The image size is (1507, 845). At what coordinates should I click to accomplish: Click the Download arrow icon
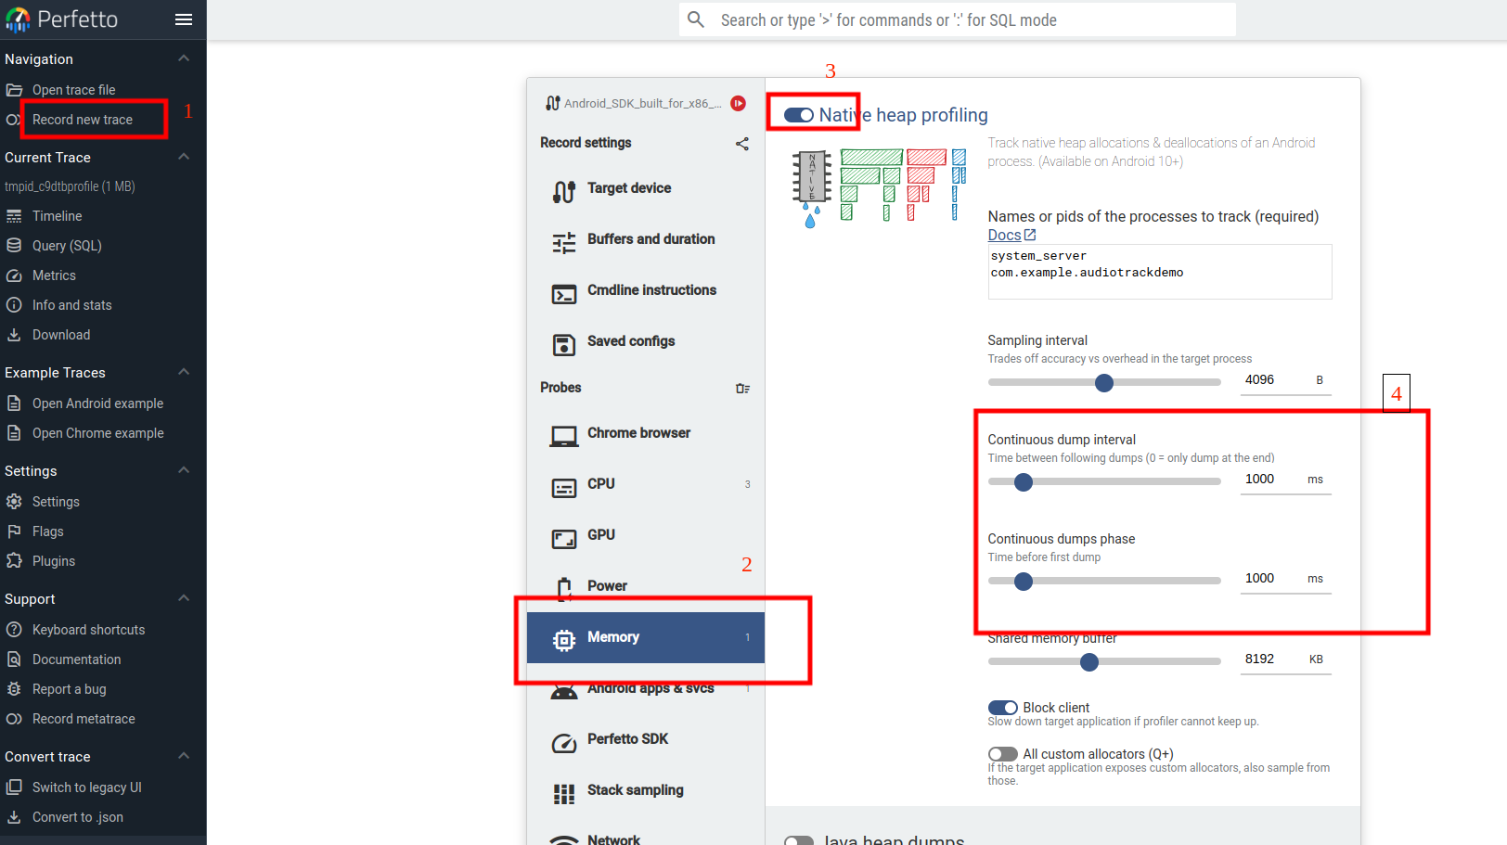pos(14,335)
